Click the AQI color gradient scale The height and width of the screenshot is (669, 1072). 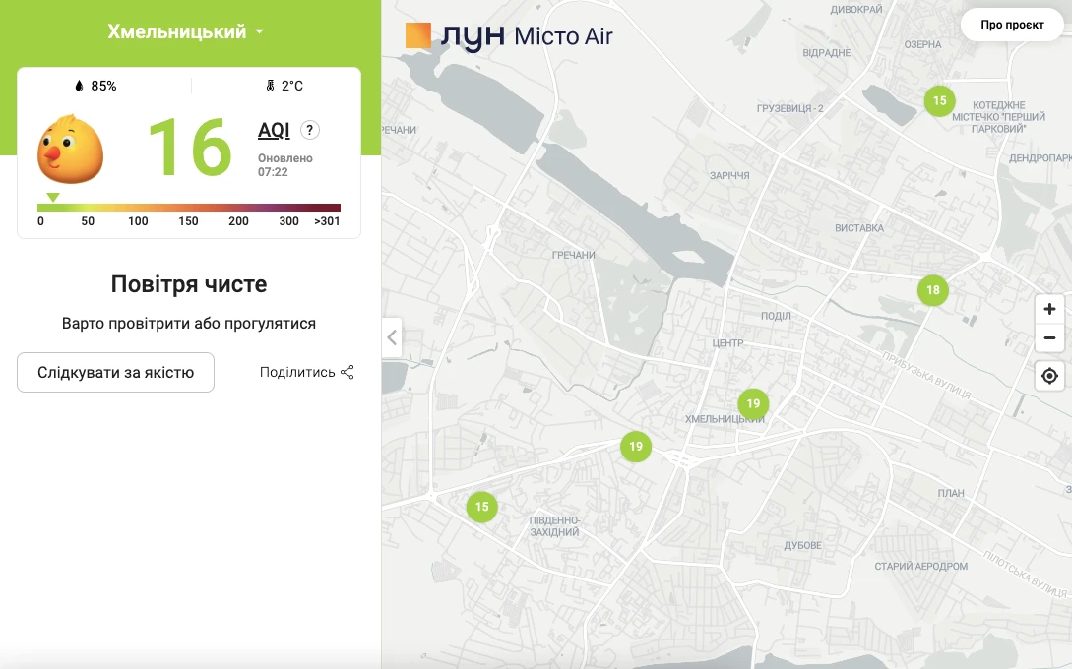coord(189,208)
